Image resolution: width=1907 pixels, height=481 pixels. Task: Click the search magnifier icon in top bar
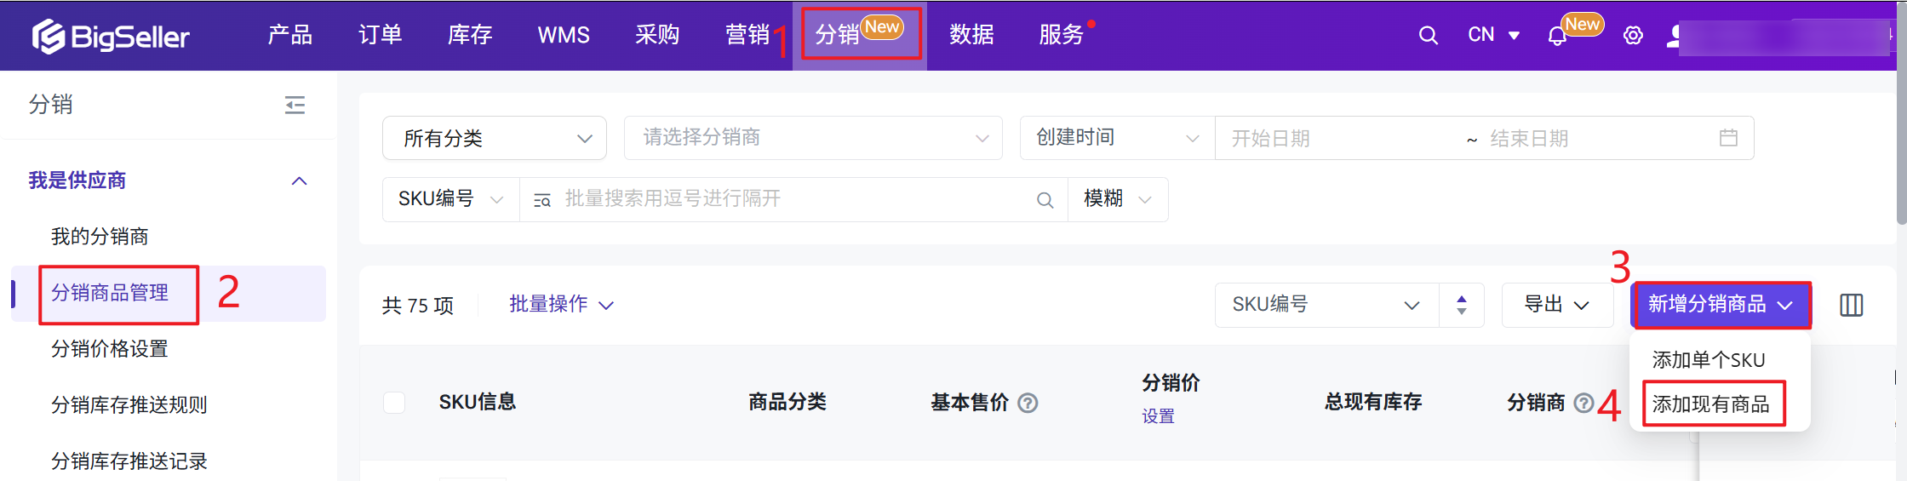(1428, 36)
